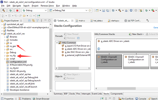The image size is (158, 100).
Task: Collapse the HAL/Common thread node
Action: pyautogui.click(x=57, y=43)
